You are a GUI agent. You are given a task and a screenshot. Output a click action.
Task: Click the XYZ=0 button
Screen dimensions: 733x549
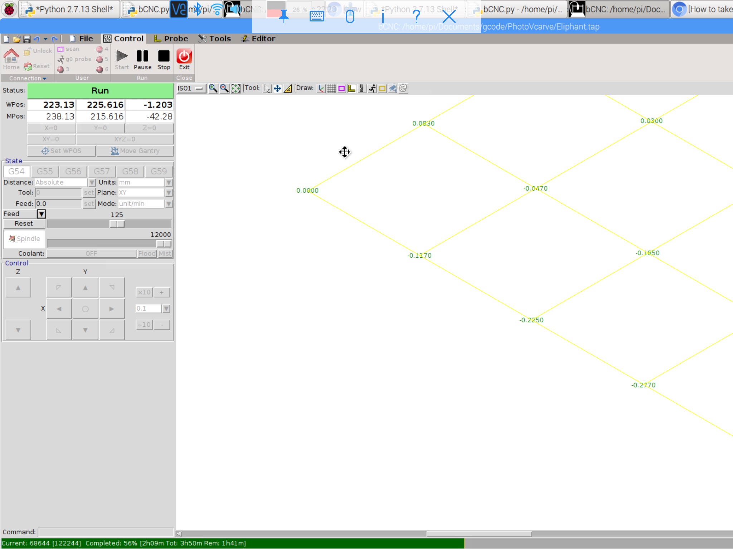(125, 139)
